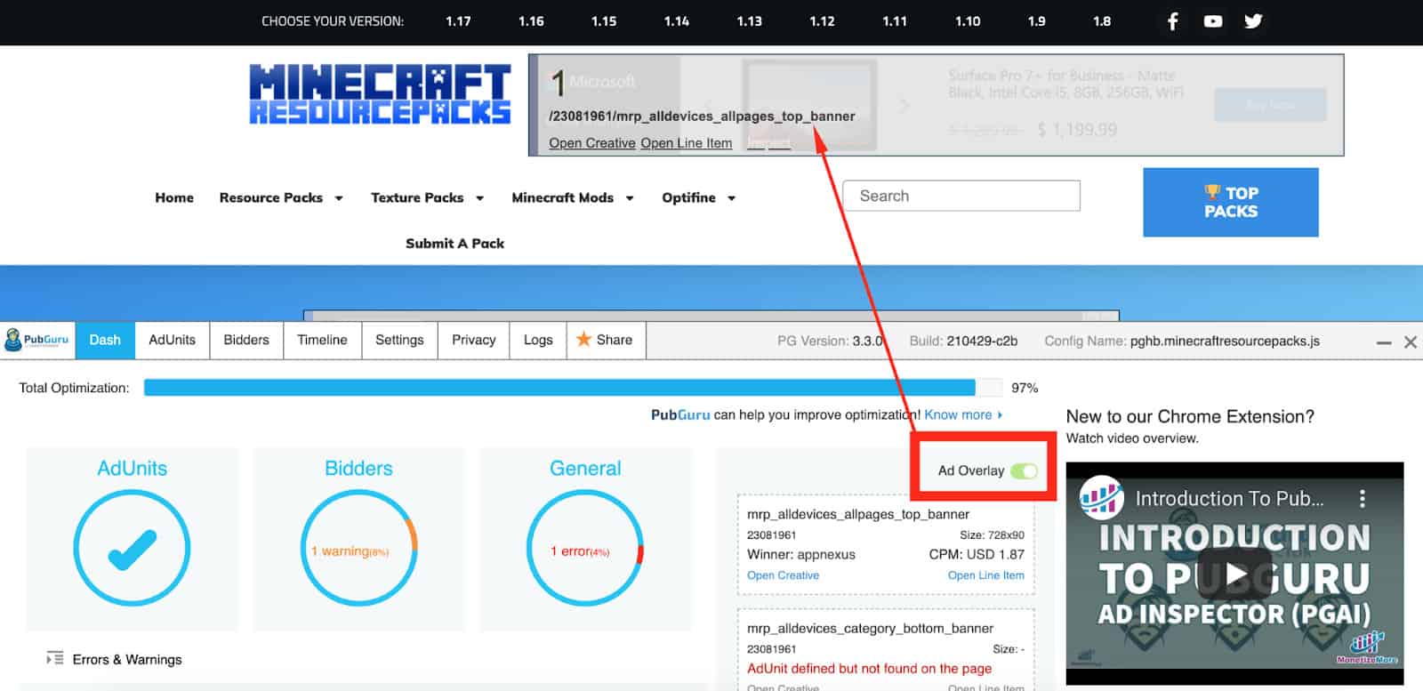Select Minecraft version 1.15

(604, 21)
